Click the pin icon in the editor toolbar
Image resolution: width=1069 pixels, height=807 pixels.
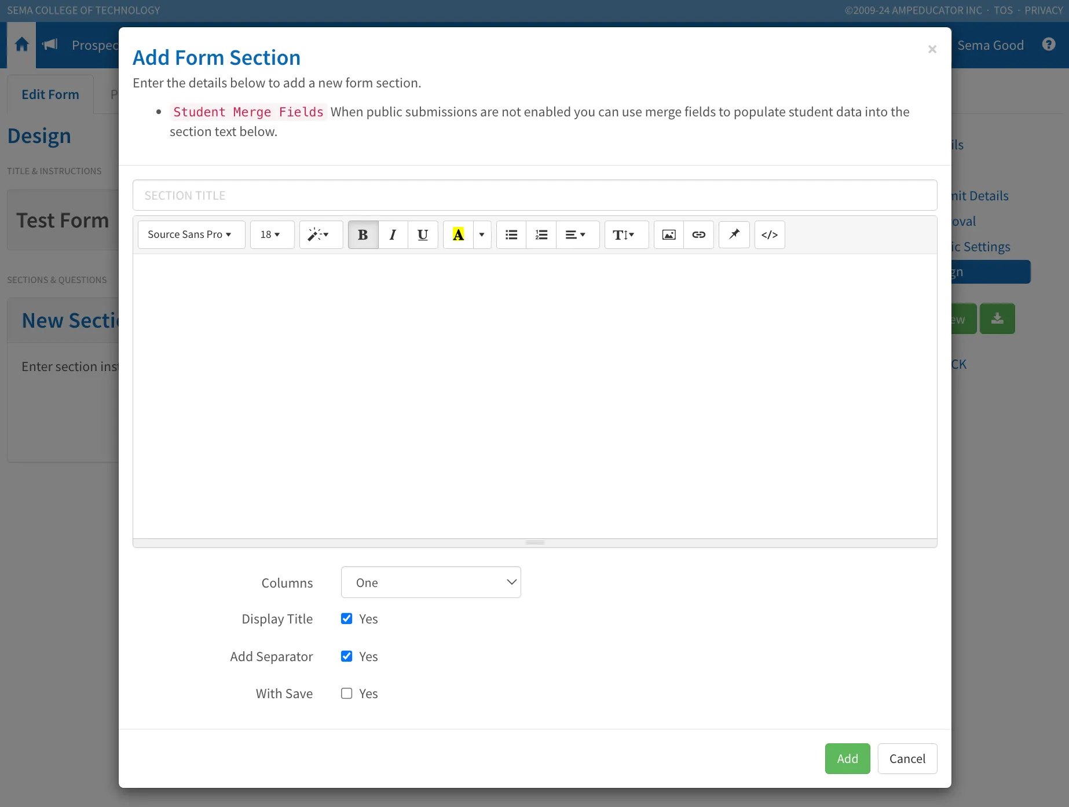coord(734,234)
